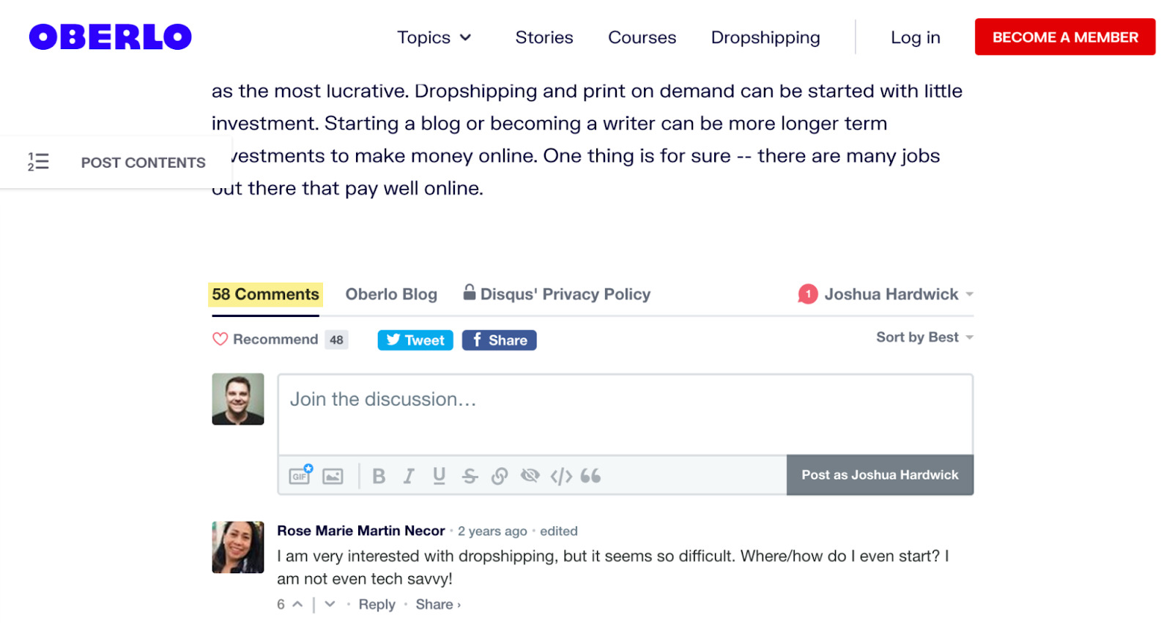Switch to the Oberlo Blog tab
Viewport: 1172px width, 623px height.
pos(391,294)
